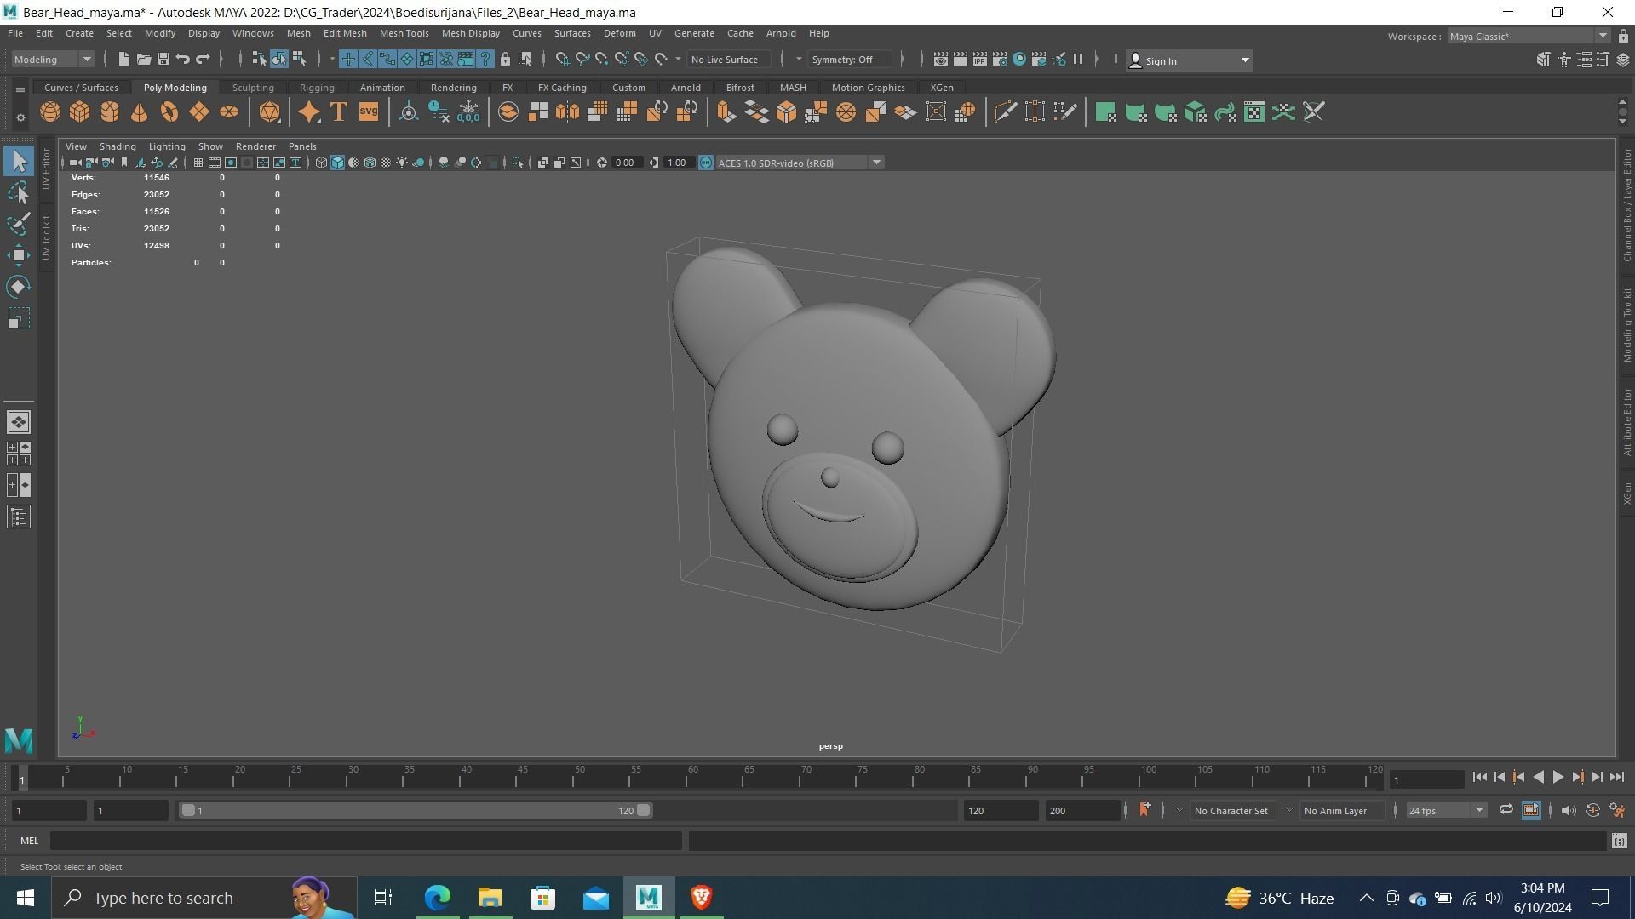The image size is (1635, 919).
Task: Click the range slider bar handle at 120
Action: [x=644, y=810]
